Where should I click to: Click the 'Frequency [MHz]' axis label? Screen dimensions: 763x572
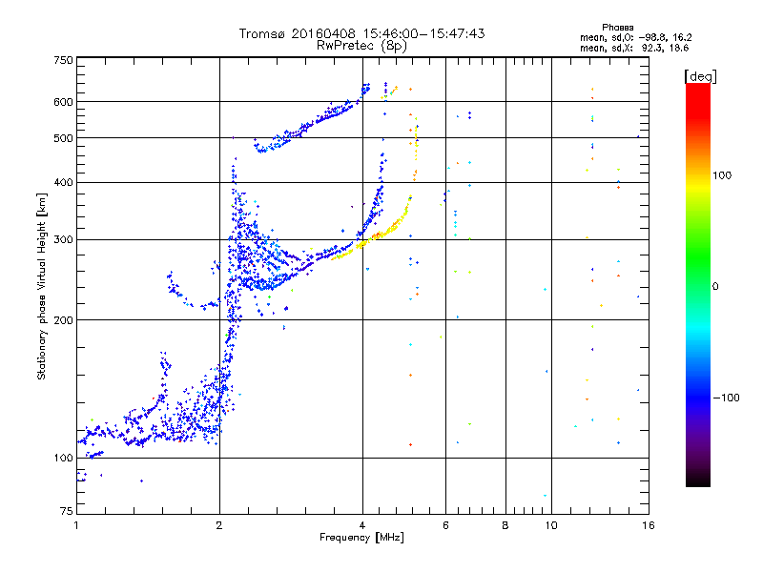(x=361, y=538)
